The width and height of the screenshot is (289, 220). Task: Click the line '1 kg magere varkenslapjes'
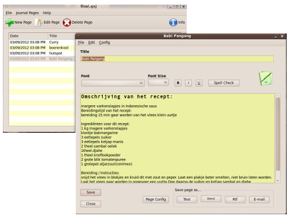click(104, 128)
